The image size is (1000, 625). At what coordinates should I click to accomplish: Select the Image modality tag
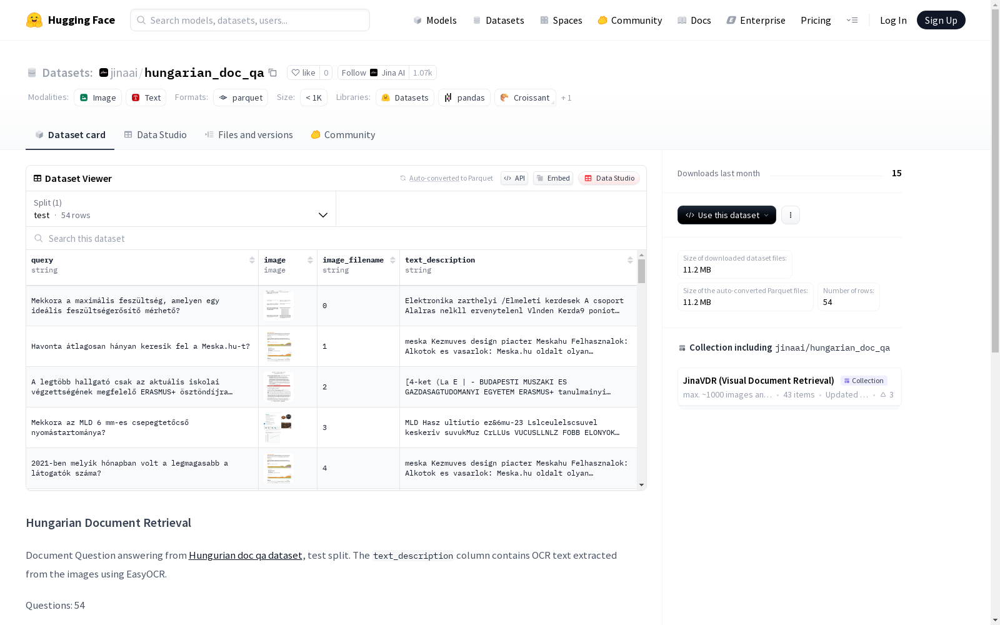[98, 97]
